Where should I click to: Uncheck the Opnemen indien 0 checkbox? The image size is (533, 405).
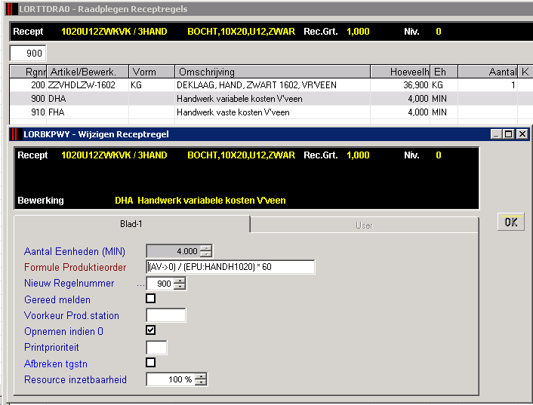click(150, 330)
